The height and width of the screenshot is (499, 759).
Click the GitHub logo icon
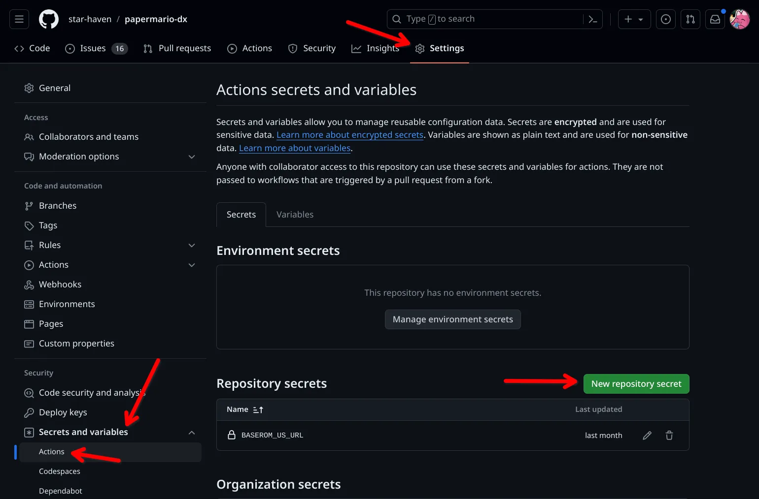[49, 19]
